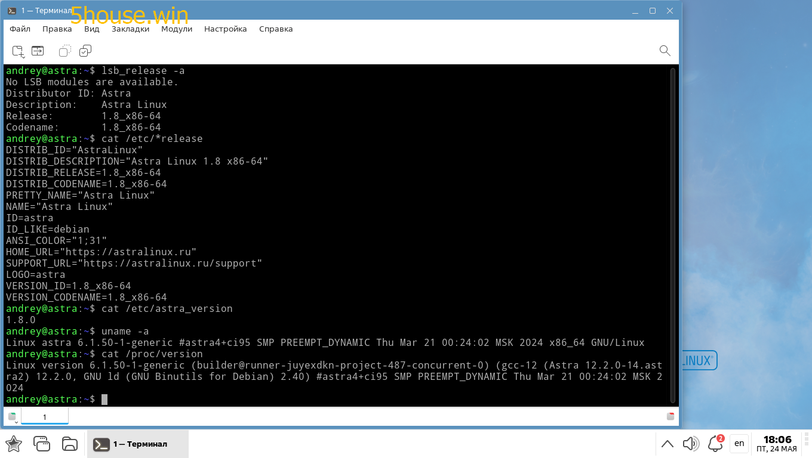Click the VERSION_CODENAME=1.8_x86-64 line
This screenshot has height=458, width=812.
coord(87,297)
